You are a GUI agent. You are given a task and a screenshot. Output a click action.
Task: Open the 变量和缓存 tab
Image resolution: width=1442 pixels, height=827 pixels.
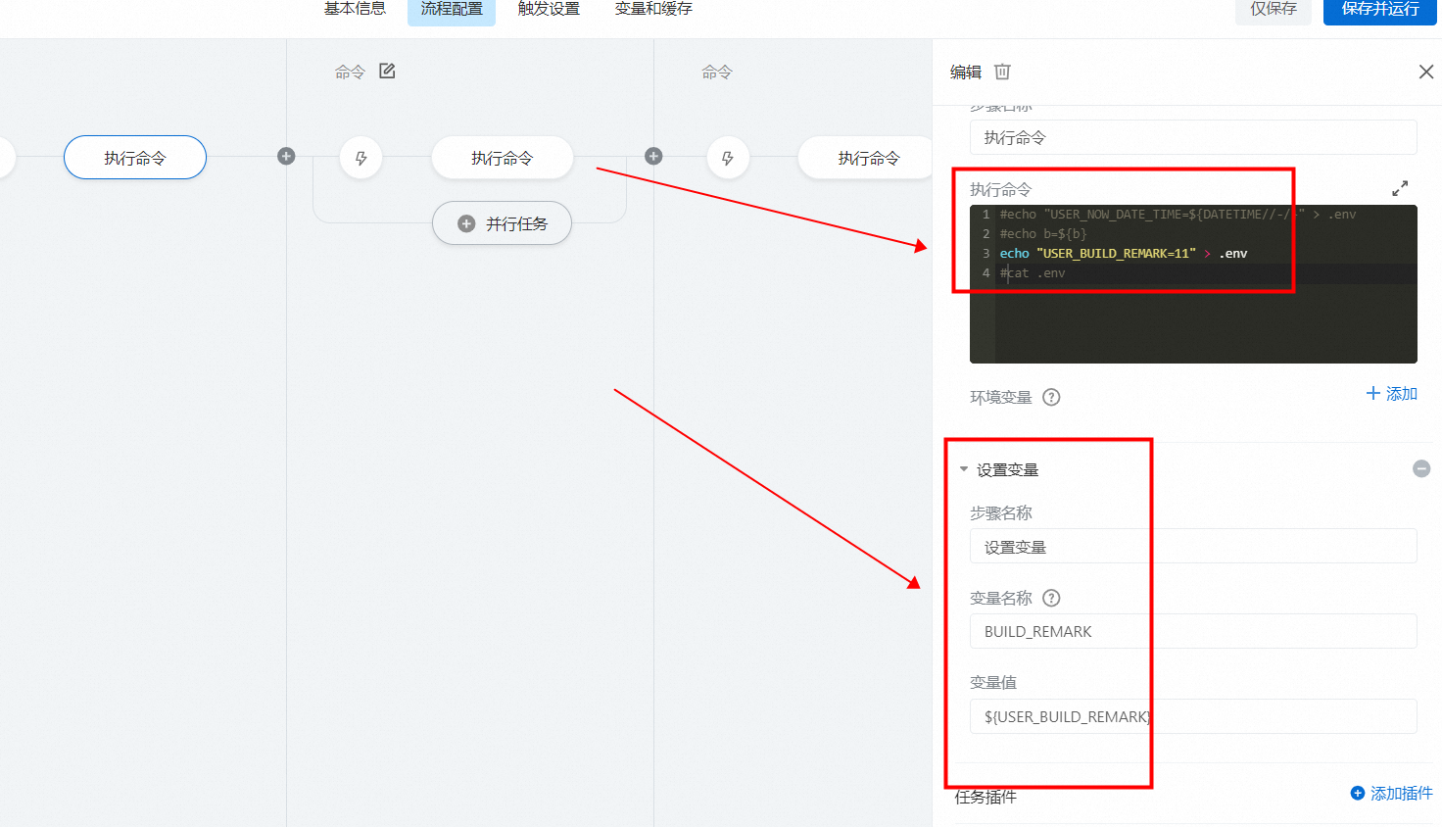pos(653,9)
